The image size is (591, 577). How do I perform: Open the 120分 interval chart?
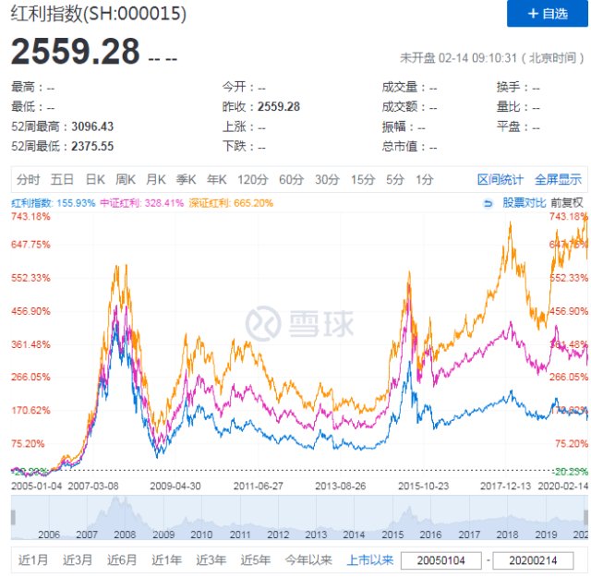[x=252, y=179]
